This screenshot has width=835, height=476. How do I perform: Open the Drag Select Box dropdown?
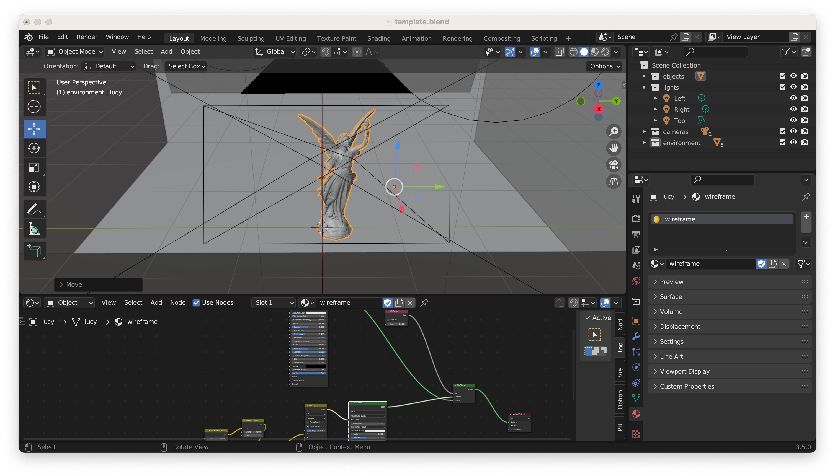(x=186, y=66)
